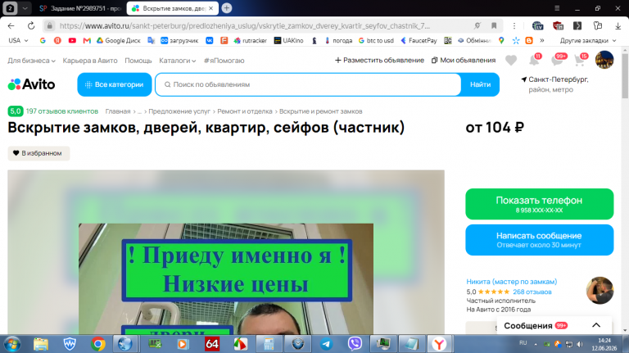Open Telegram from the taskbar
The height and width of the screenshot is (353, 629).
coord(326,344)
